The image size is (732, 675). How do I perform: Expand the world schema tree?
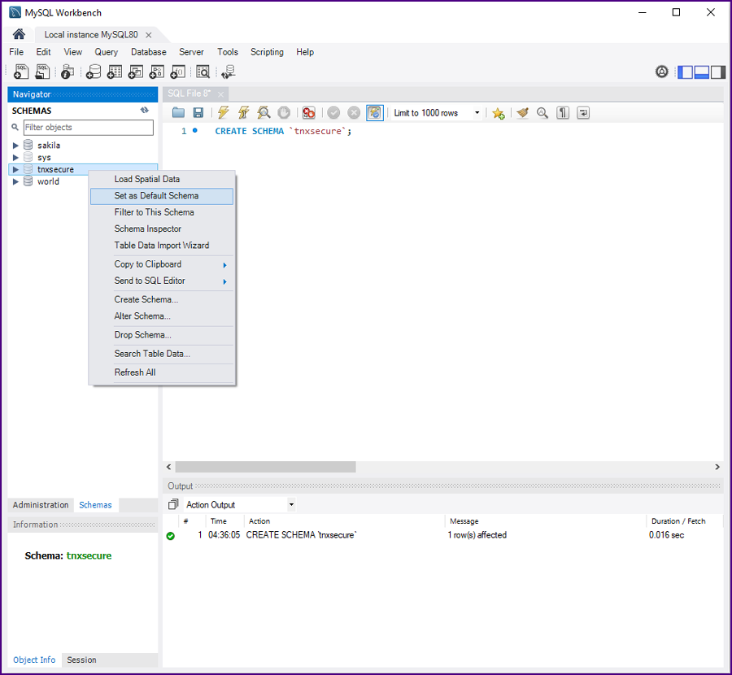(x=15, y=181)
